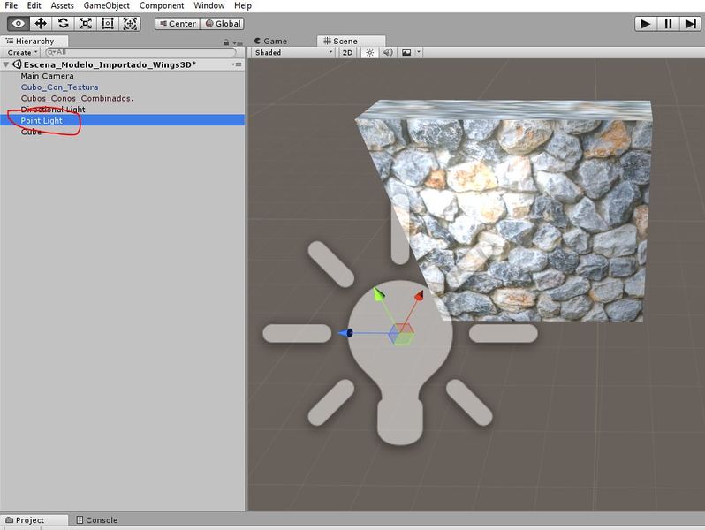Select Directional Light in Hierarchy
Image resolution: width=705 pixels, height=530 pixels.
122,110
